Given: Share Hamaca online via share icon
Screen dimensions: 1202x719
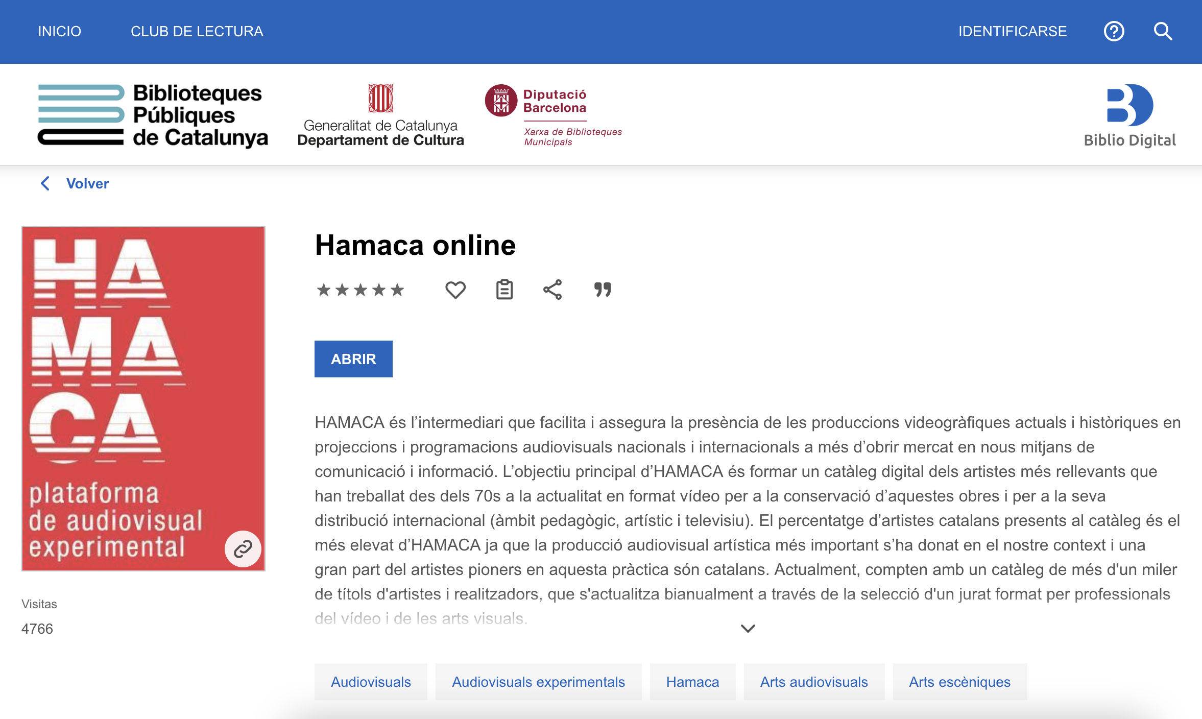Looking at the screenshot, I should point(552,290).
